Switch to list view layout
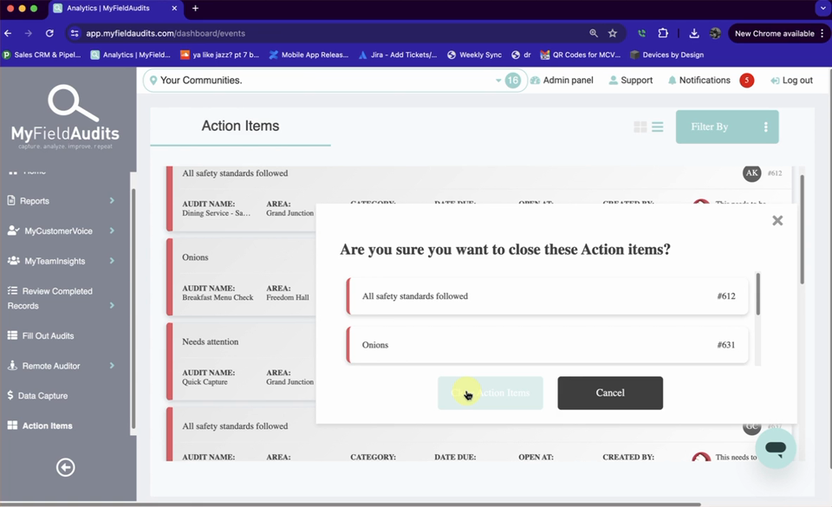The image size is (832, 507). (x=658, y=127)
